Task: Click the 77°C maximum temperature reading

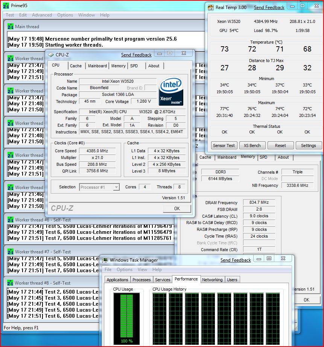Action: [x=224, y=109]
